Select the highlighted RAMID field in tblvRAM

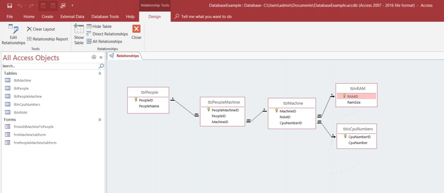point(356,96)
